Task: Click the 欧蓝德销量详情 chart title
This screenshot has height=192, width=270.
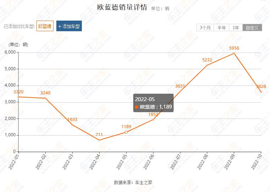Action: (122, 7)
